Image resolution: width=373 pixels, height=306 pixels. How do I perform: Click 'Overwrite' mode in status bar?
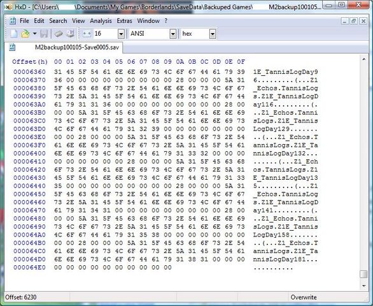tap(304, 298)
